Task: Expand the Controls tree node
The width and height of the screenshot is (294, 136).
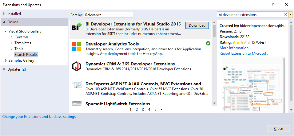Action: [x=12, y=37]
